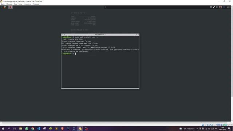
Task: Open the Ввод menu
Action: [20, 4]
